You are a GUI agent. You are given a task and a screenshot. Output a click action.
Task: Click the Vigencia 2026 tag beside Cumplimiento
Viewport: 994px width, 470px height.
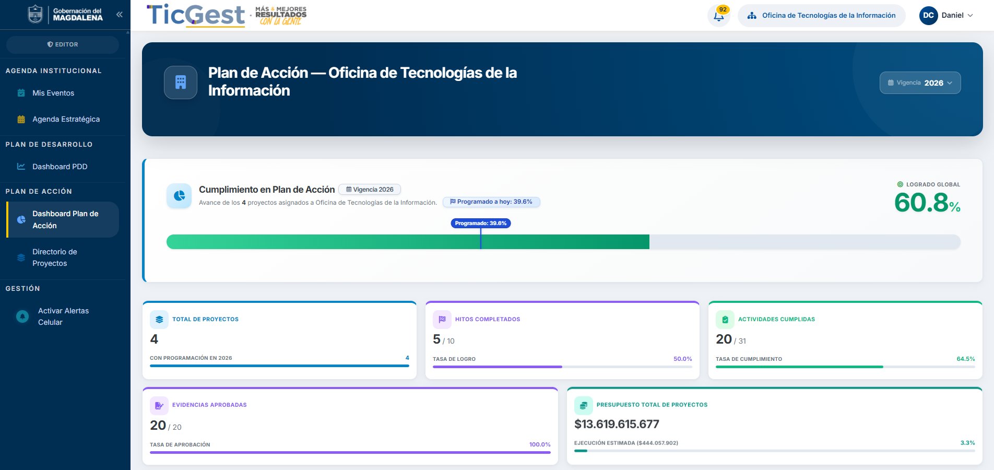370,190
